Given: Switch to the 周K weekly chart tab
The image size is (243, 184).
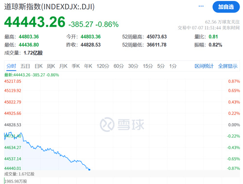Looking at the screenshot, I should click(51, 66).
